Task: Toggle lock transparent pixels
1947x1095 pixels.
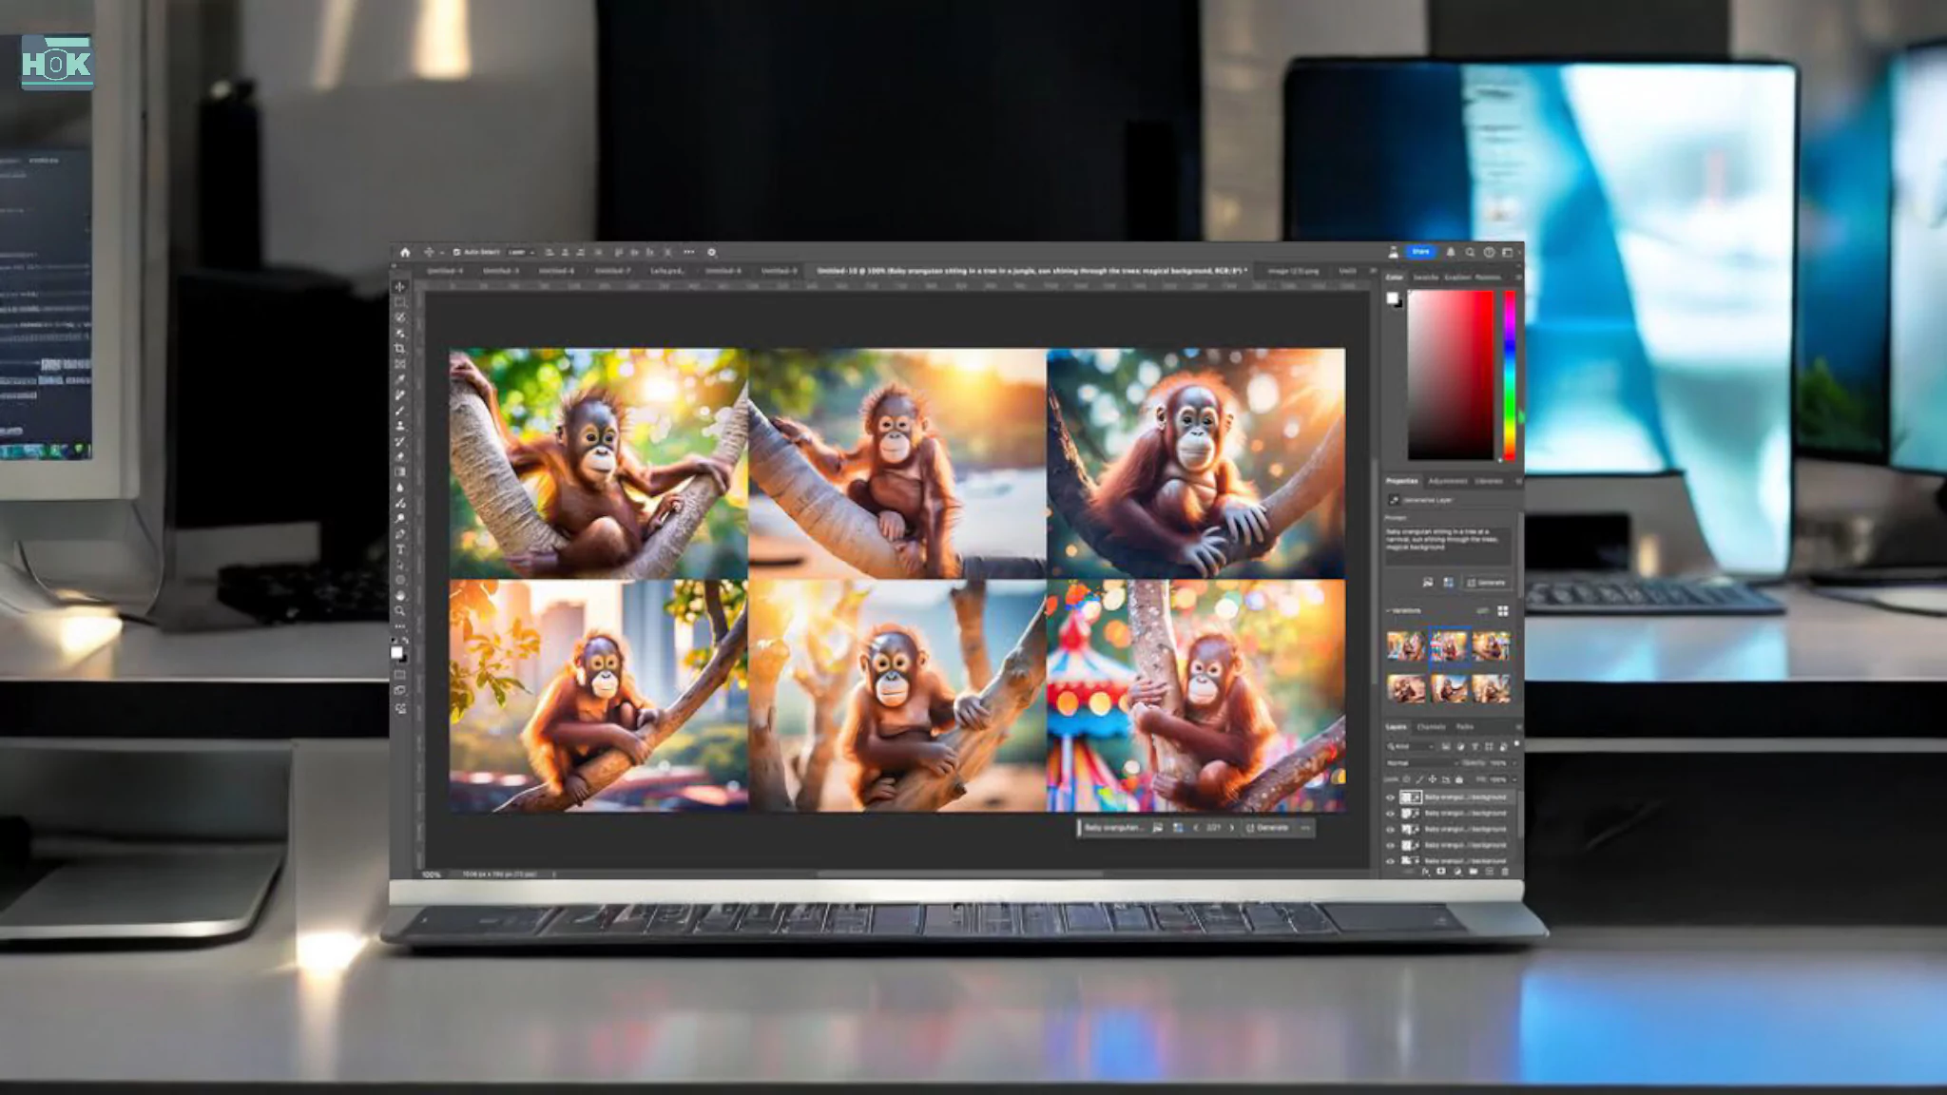Action: click(x=1406, y=779)
